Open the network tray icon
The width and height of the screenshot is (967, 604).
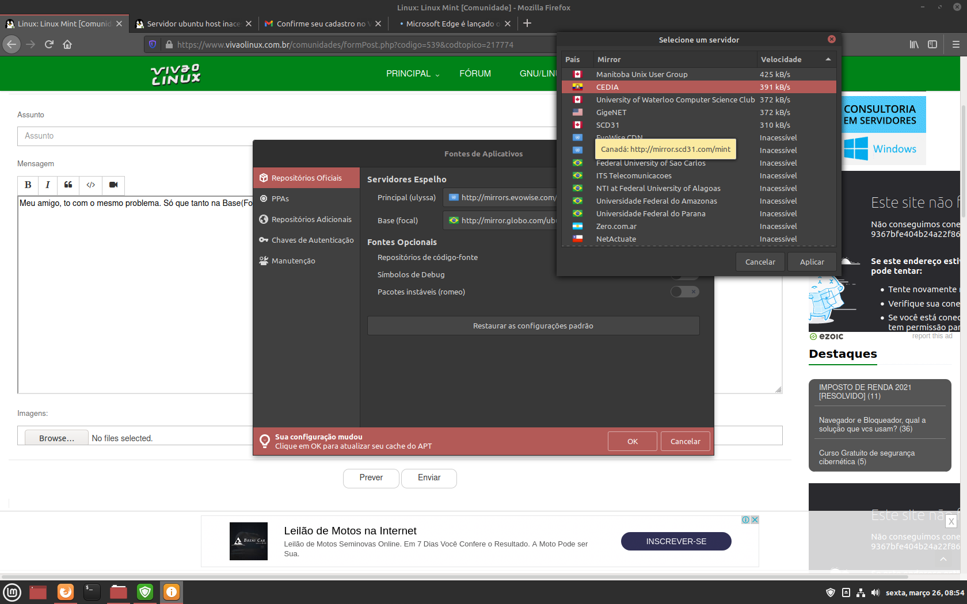point(861,592)
